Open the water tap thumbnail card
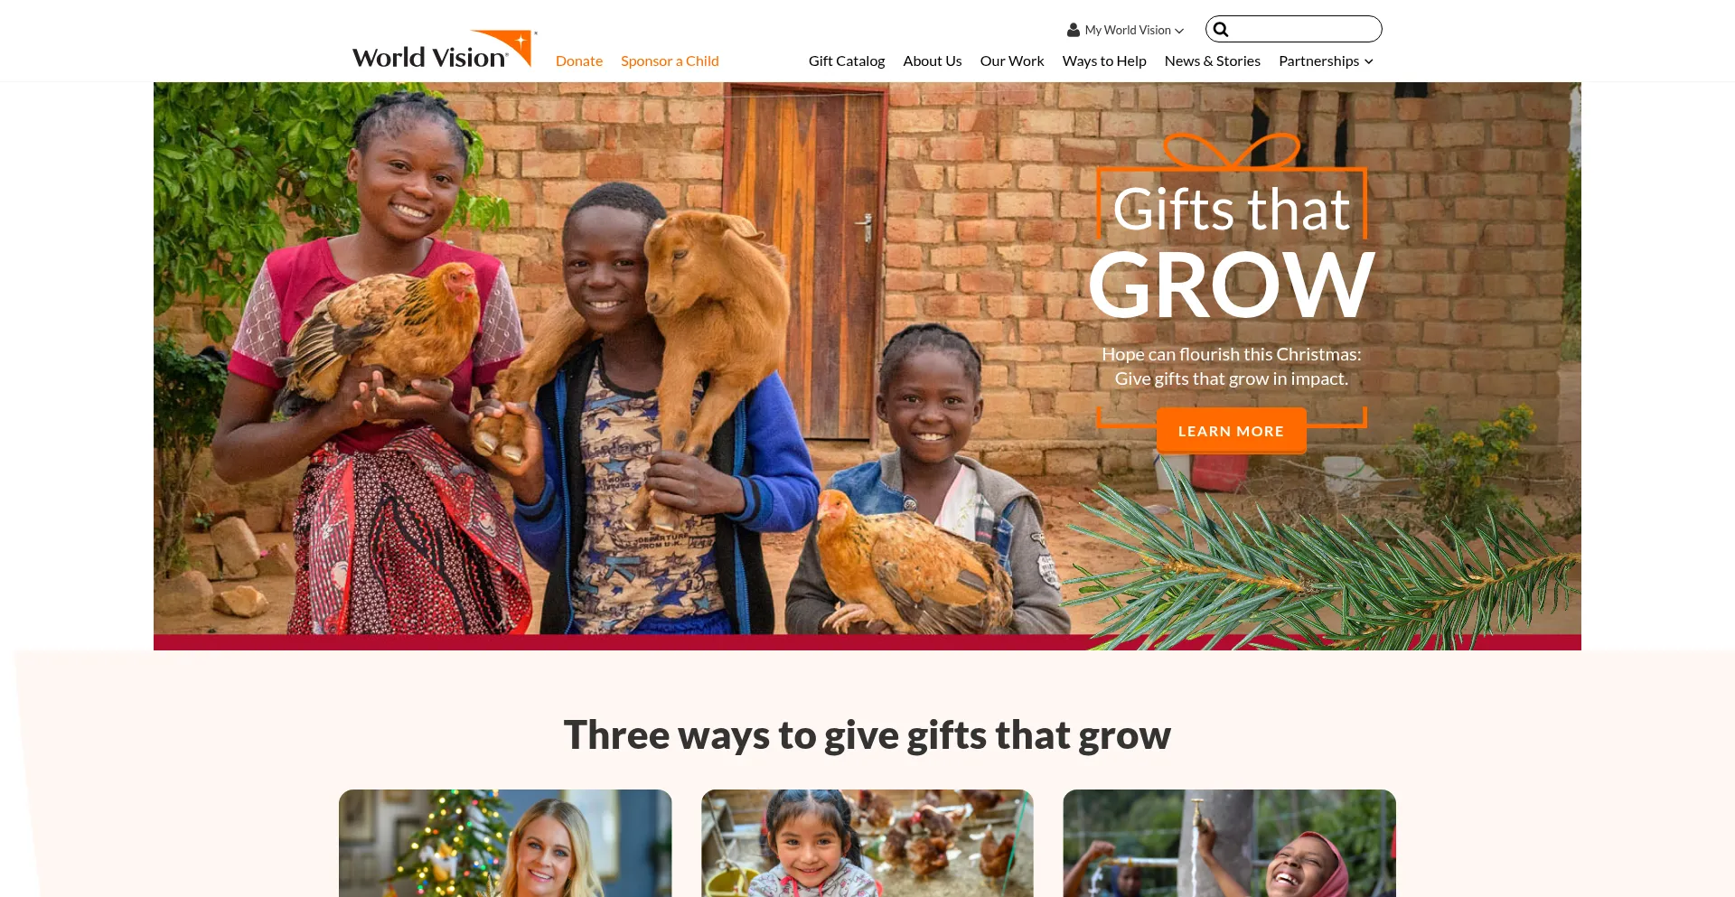Viewport: 1735px width, 897px height. coord(1229,843)
